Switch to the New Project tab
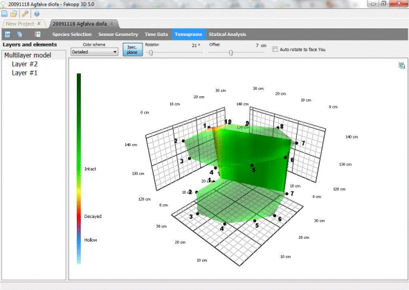 20,24
